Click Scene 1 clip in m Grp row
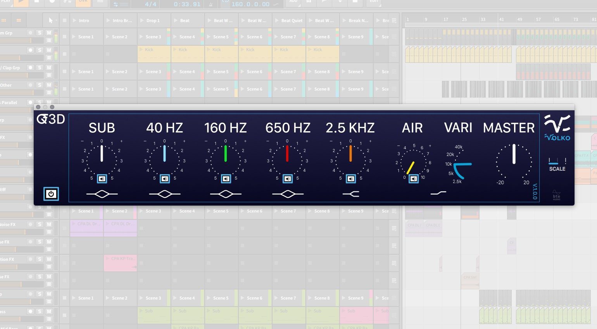 click(86, 37)
